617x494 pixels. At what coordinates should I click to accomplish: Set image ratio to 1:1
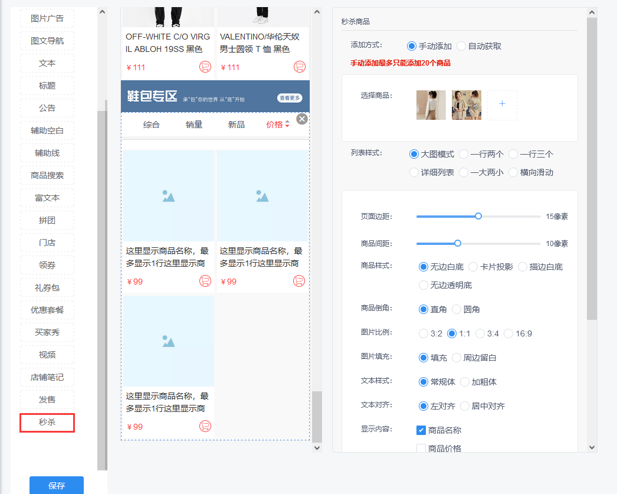tap(452, 334)
